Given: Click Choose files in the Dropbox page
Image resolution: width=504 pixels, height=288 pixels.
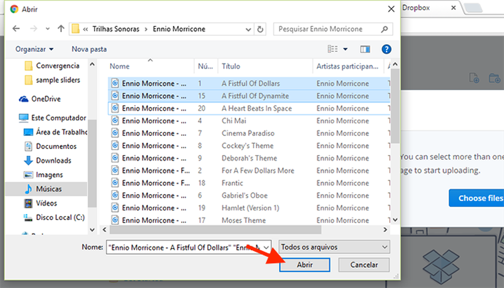Looking at the screenshot, I should [x=477, y=198].
